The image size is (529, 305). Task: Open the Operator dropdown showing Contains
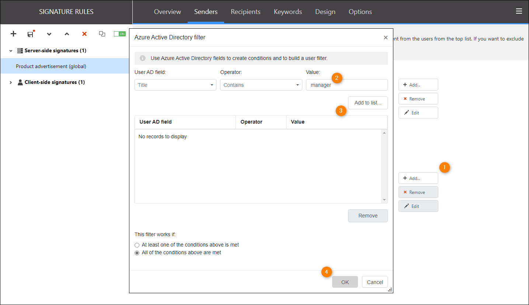(261, 85)
